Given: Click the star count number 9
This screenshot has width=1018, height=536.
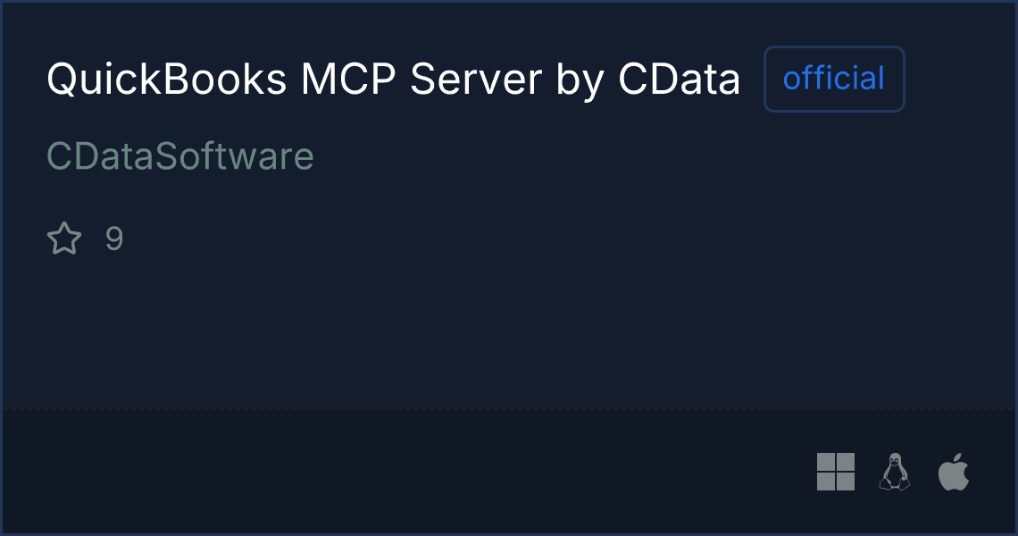Looking at the screenshot, I should coord(114,239).
